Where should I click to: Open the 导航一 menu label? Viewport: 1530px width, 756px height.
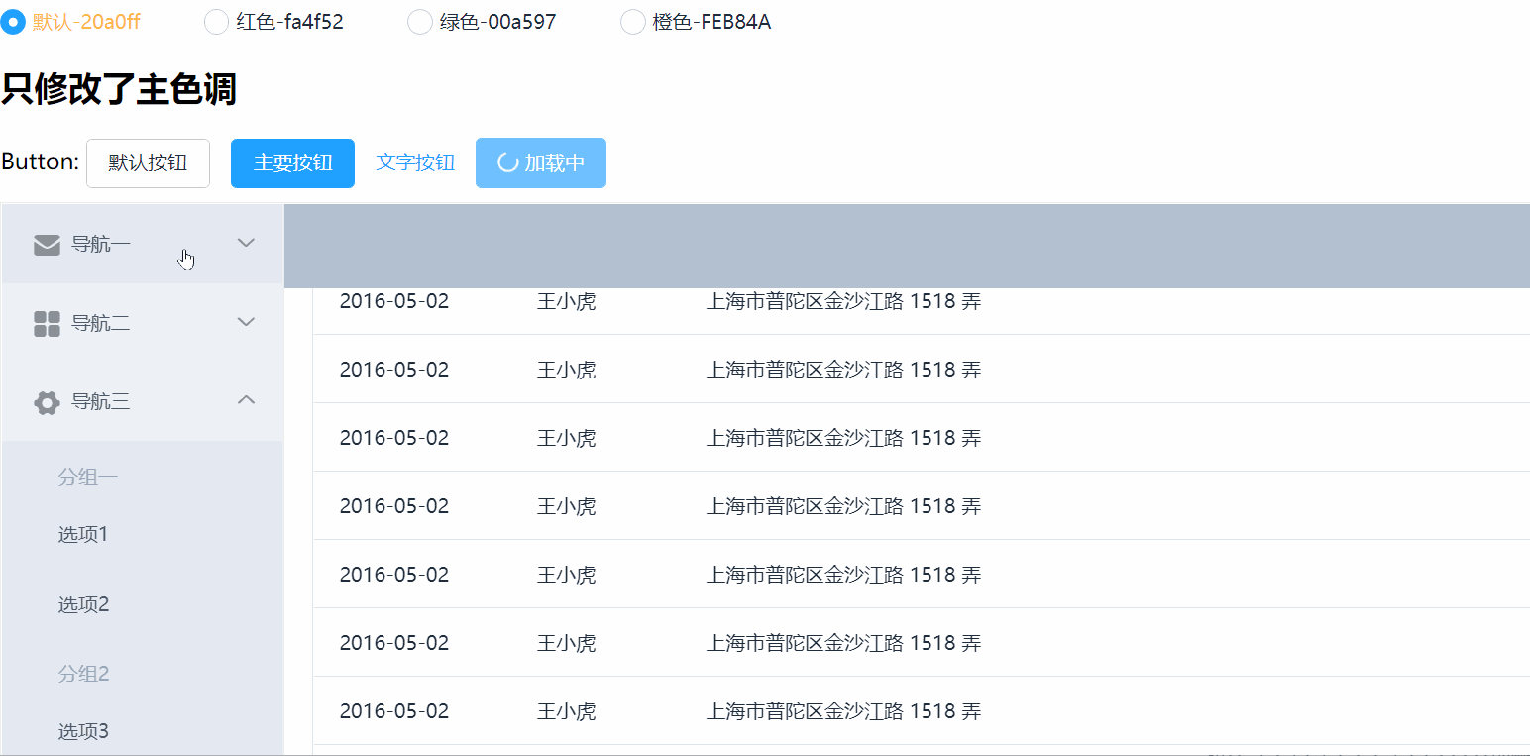coord(101,244)
